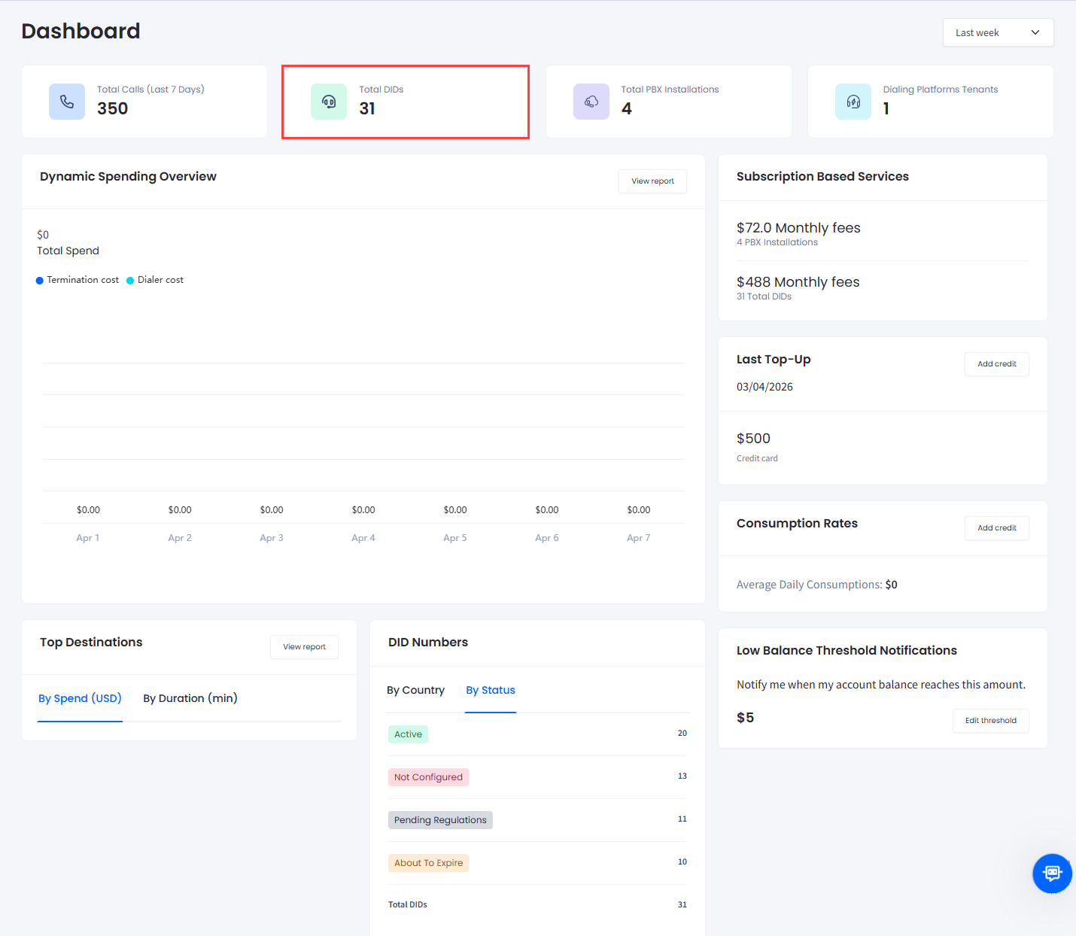
Task: Click the $500 top-up amount
Action: (x=753, y=439)
